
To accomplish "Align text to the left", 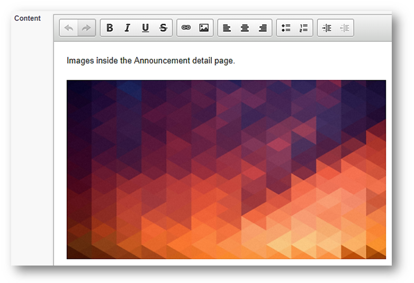I will (x=227, y=28).
